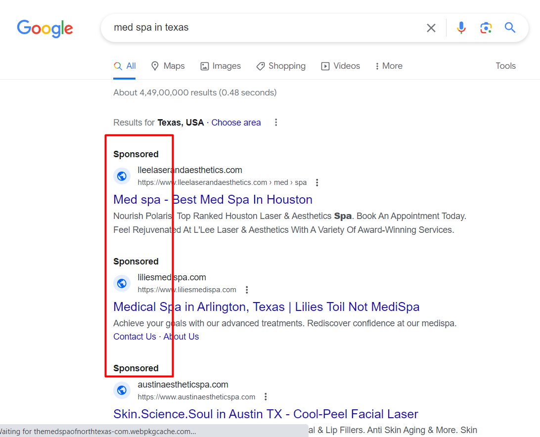Open Google Lens camera search
The height and width of the screenshot is (437, 540).
click(486, 28)
